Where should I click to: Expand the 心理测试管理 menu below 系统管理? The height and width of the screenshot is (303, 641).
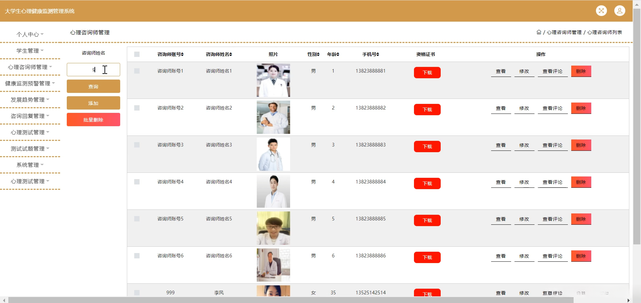point(30,181)
